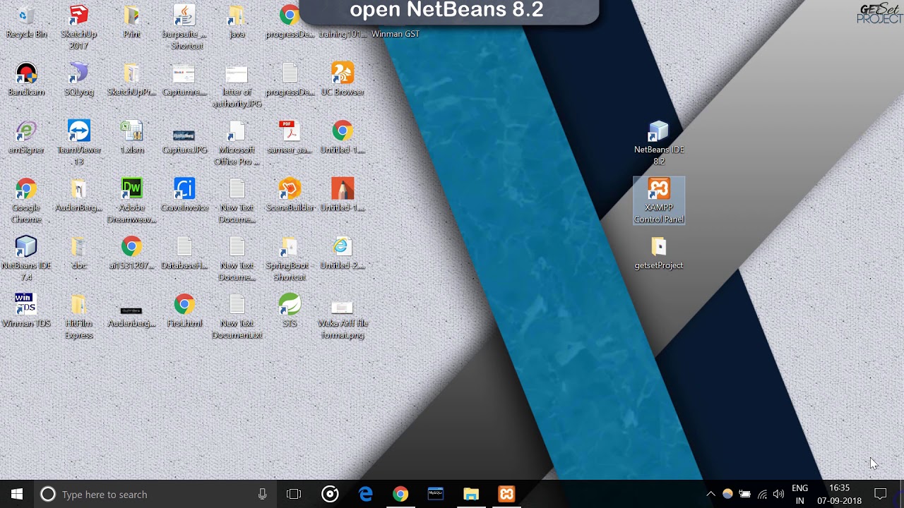
Task: Open the ai1531207 Chrome file
Action: [131, 253]
